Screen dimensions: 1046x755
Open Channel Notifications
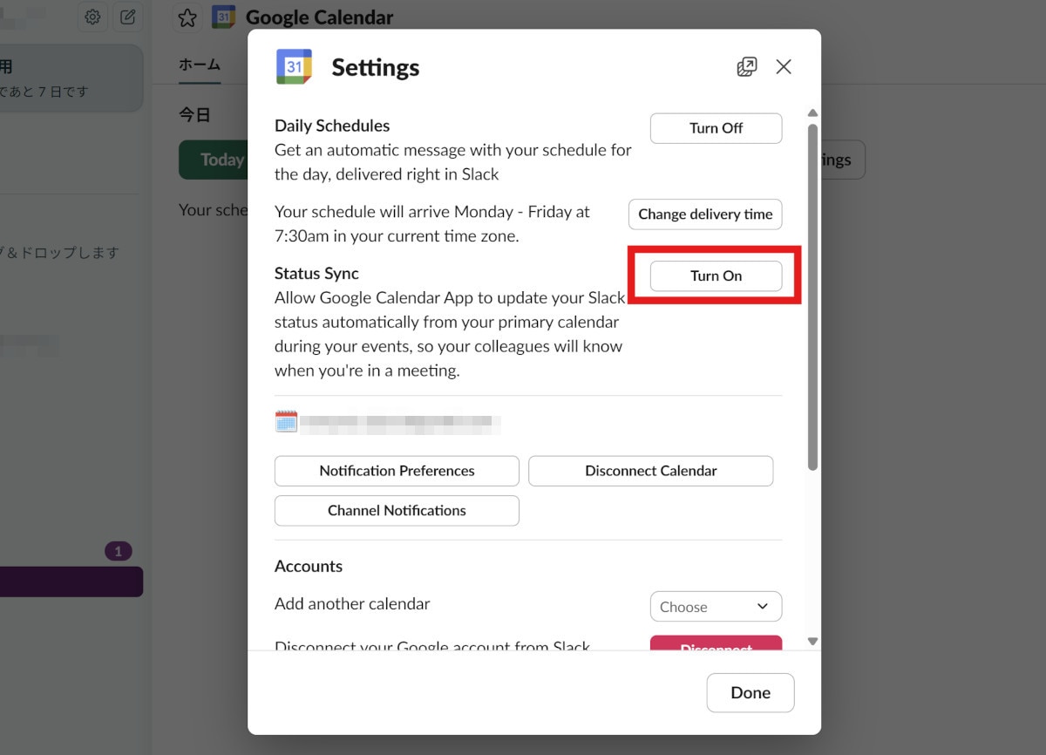[397, 511]
